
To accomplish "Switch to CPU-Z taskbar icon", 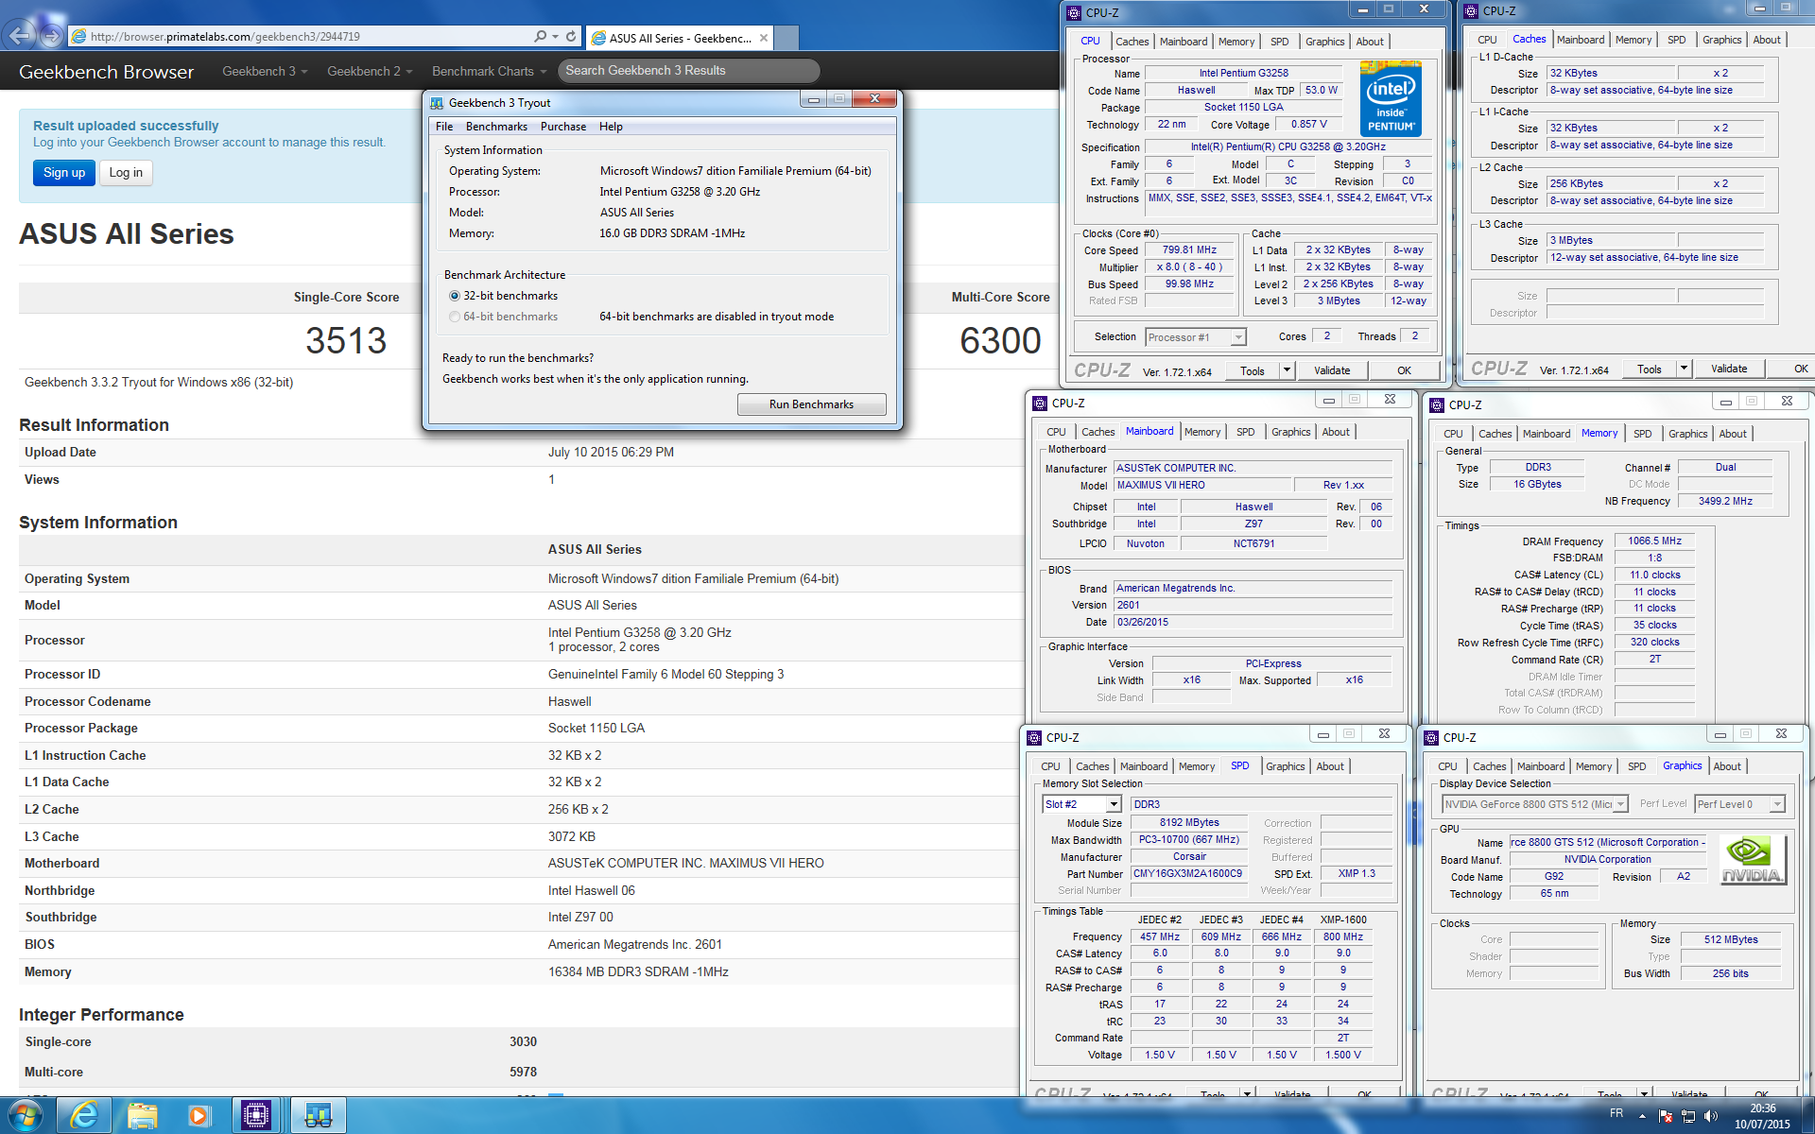I will pos(255,1116).
